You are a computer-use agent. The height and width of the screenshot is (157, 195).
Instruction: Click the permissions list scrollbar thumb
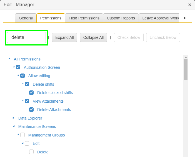tap(186, 70)
